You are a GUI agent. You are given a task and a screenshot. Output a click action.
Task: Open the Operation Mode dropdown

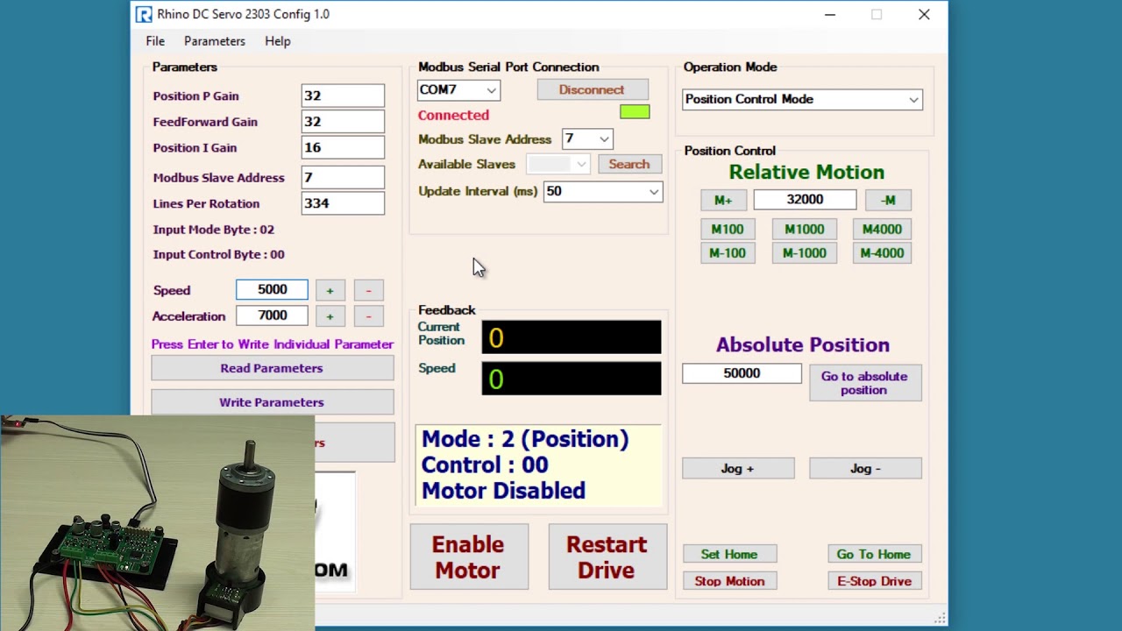point(802,99)
